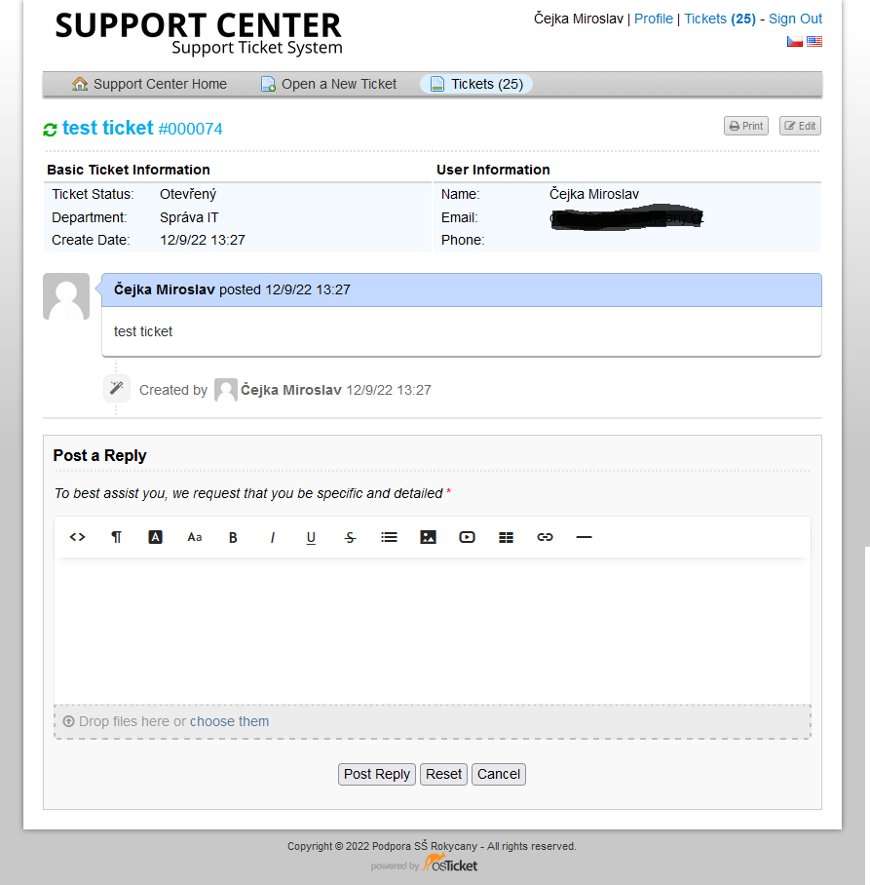The width and height of the screenshot is (870, 885).
Task: Insert a table in the reply
Action: [x=506, y=537]
